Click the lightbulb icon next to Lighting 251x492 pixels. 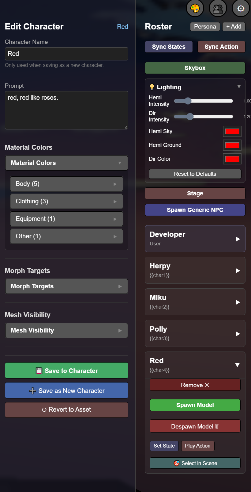(152, 87)
